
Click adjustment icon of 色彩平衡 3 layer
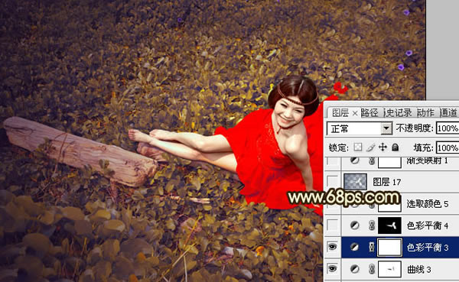click(x=354, y=247)
